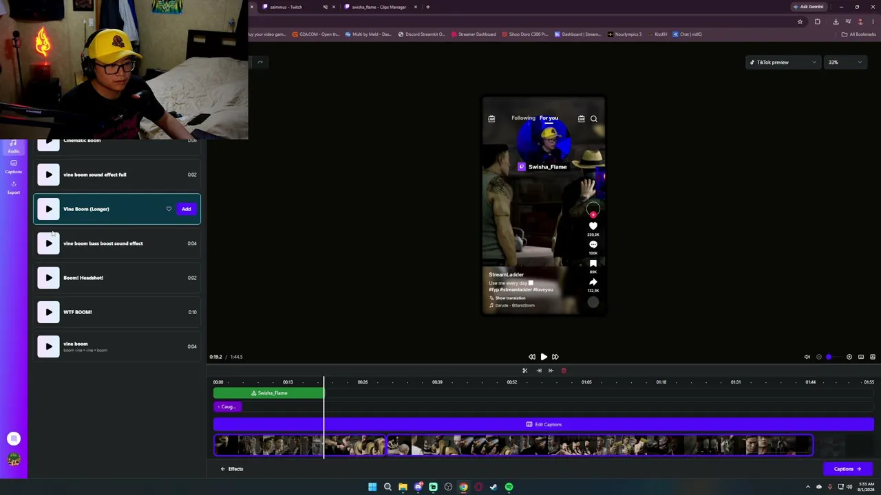Mute the salmmus Twitch tab audio
The width and height of the screenshot is (881, 495).
click(326, 7)
